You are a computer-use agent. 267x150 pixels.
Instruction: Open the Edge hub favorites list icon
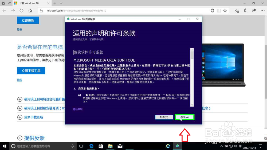tap(237, 11)
